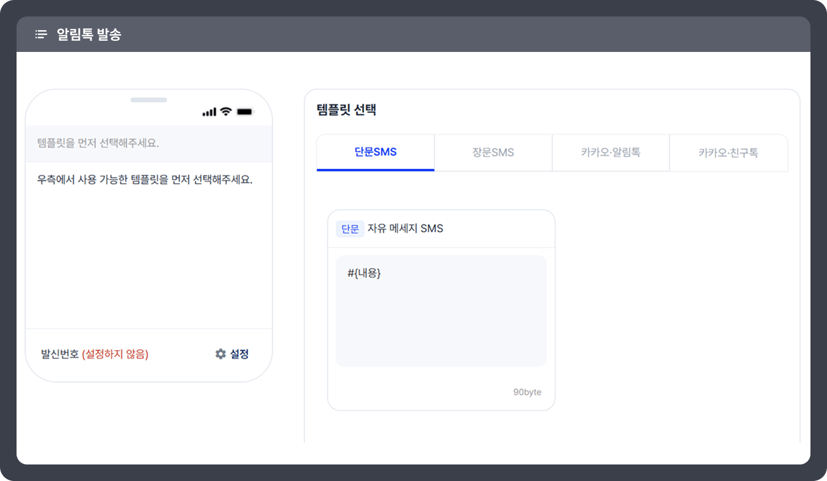Viewport: 827px width, 481px height.
Task: Click the Wi-Fi icon in phone preview
Action: coord(226,112)
